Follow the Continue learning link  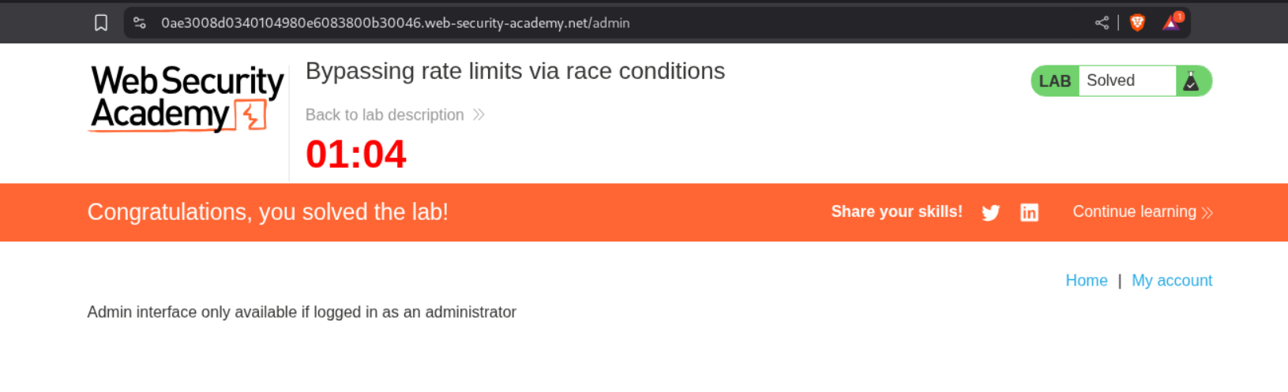click(x=1134, y=211)
